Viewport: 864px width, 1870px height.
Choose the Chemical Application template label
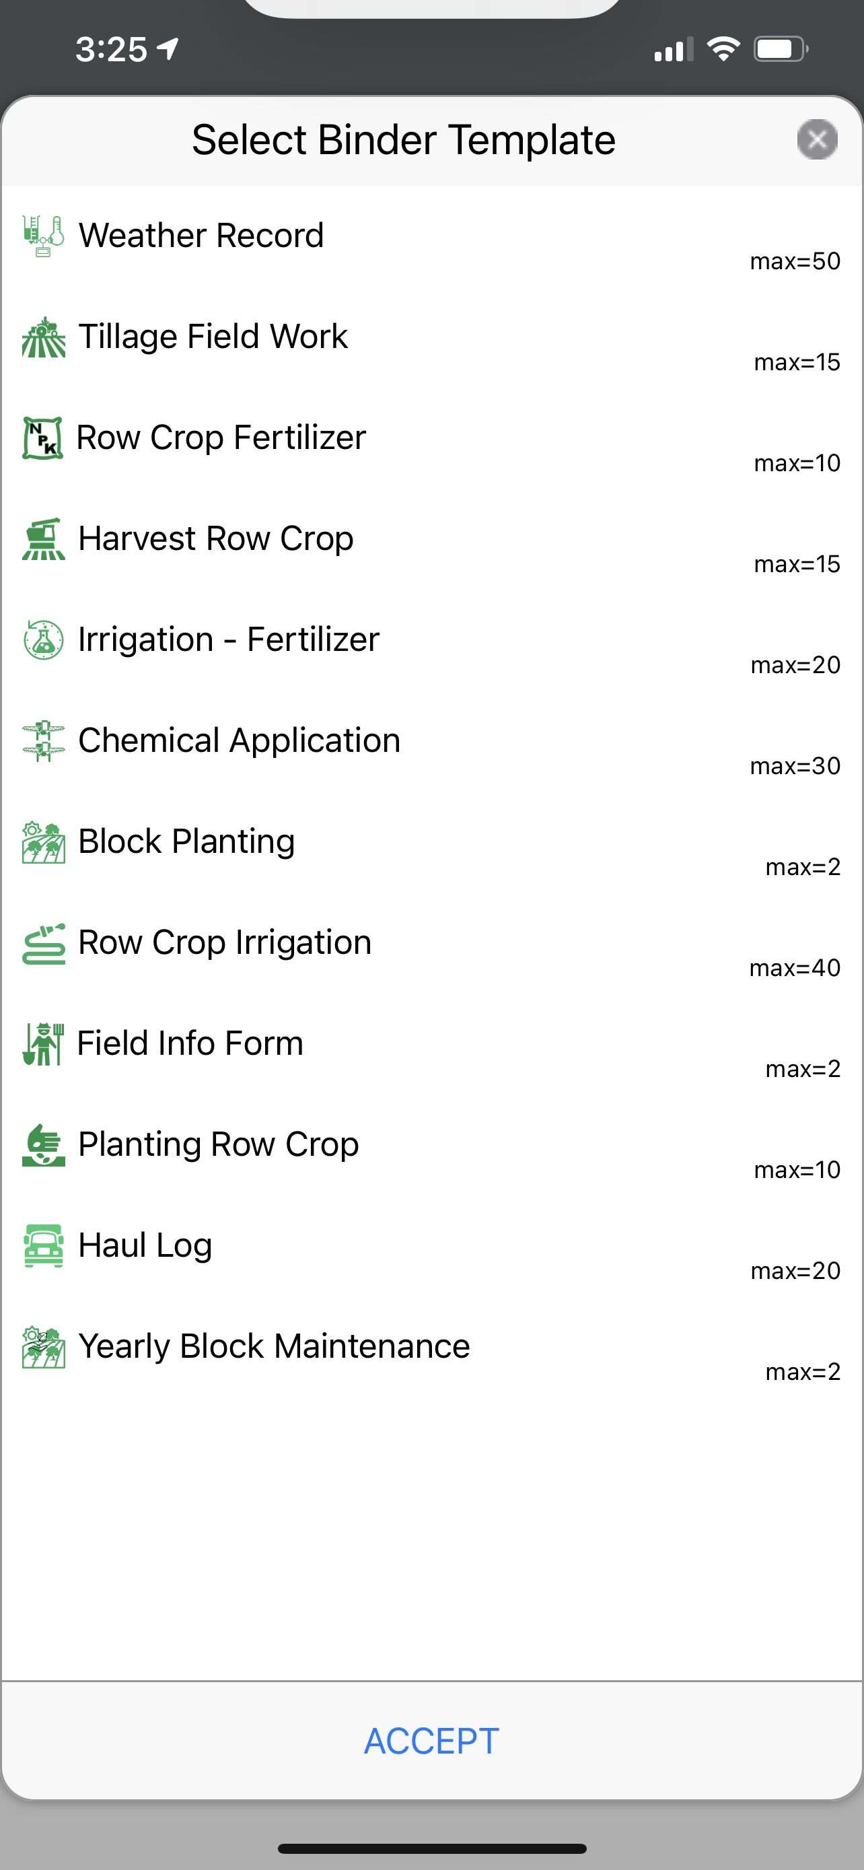(x=240, y=740)
